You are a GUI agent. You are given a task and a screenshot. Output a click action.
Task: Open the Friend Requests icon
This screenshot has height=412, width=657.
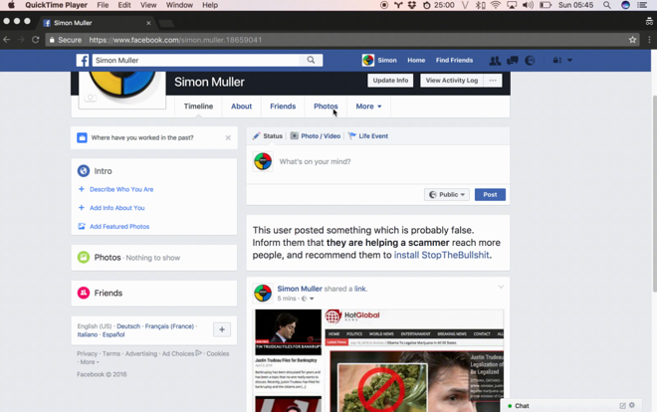[495, 61]
